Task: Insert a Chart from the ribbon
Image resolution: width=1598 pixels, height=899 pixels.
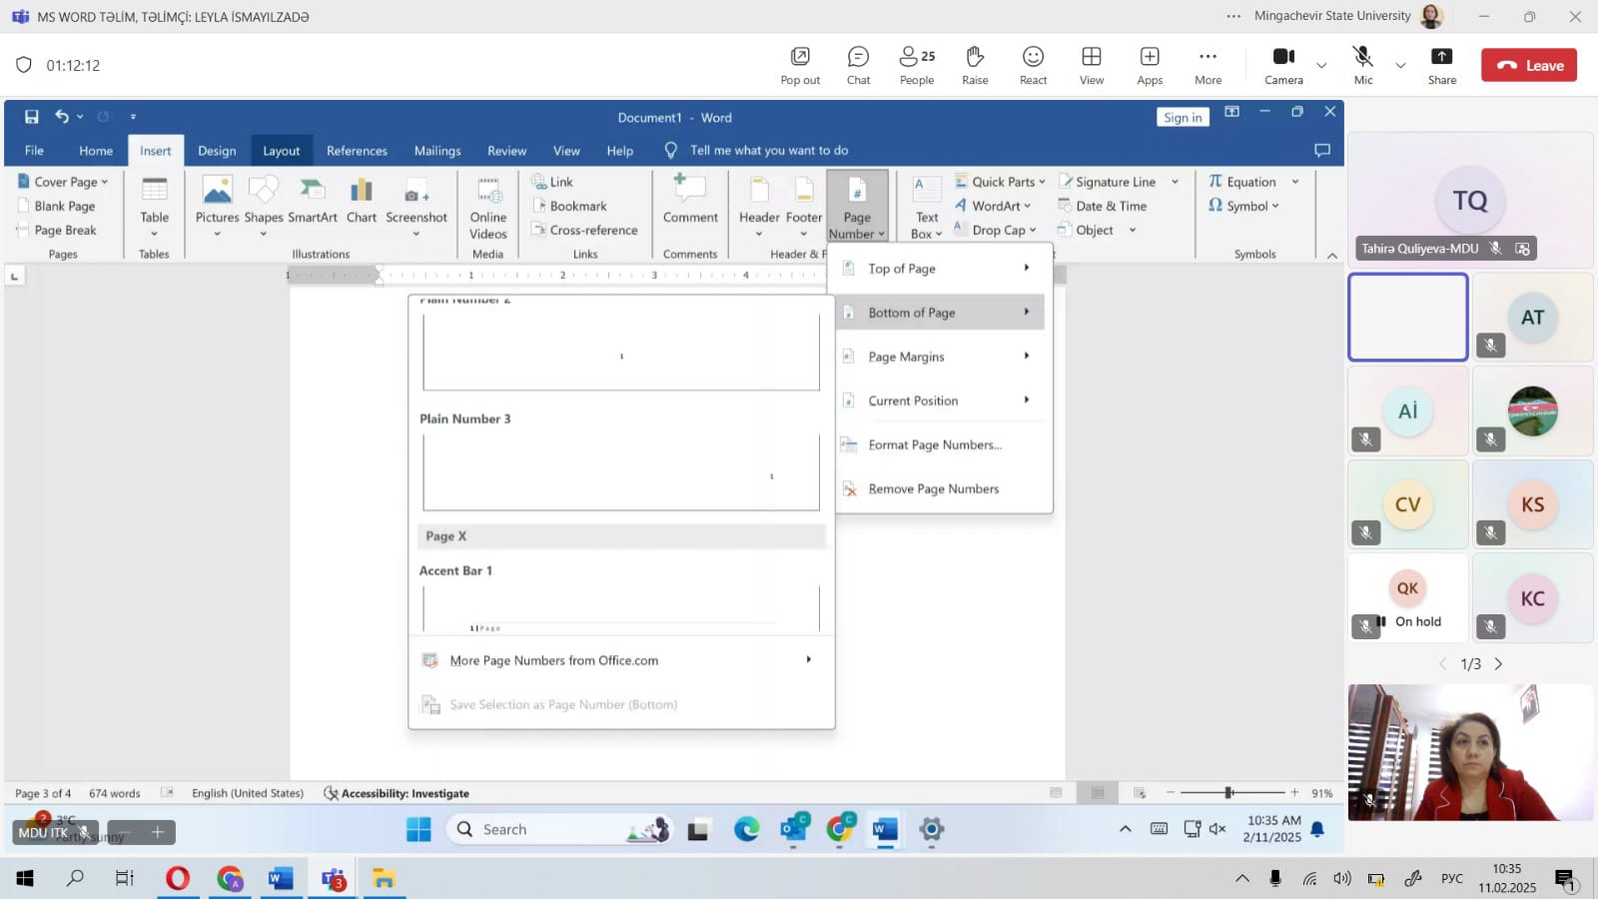Action: 362,200
